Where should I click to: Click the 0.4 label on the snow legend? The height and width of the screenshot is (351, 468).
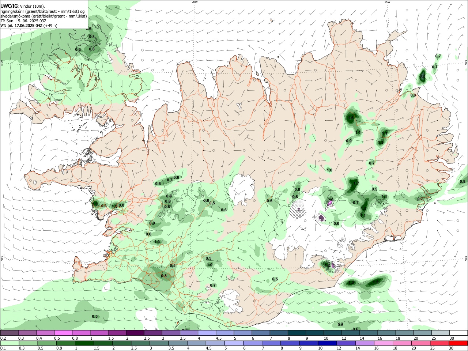[39, 339]
